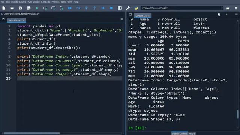
Task: Browse console tabs icon
Action: [130, 15]
